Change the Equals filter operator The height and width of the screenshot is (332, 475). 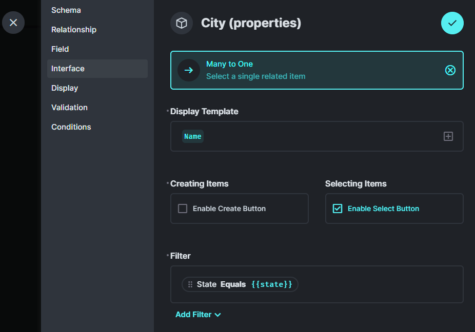click(233, 284)
